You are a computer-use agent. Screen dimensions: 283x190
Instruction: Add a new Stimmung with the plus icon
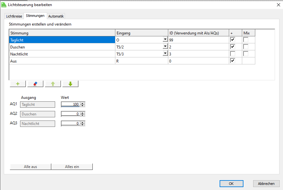coord(18,84)
